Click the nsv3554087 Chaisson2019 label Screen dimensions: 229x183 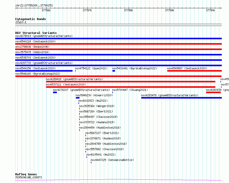(98, 117)
